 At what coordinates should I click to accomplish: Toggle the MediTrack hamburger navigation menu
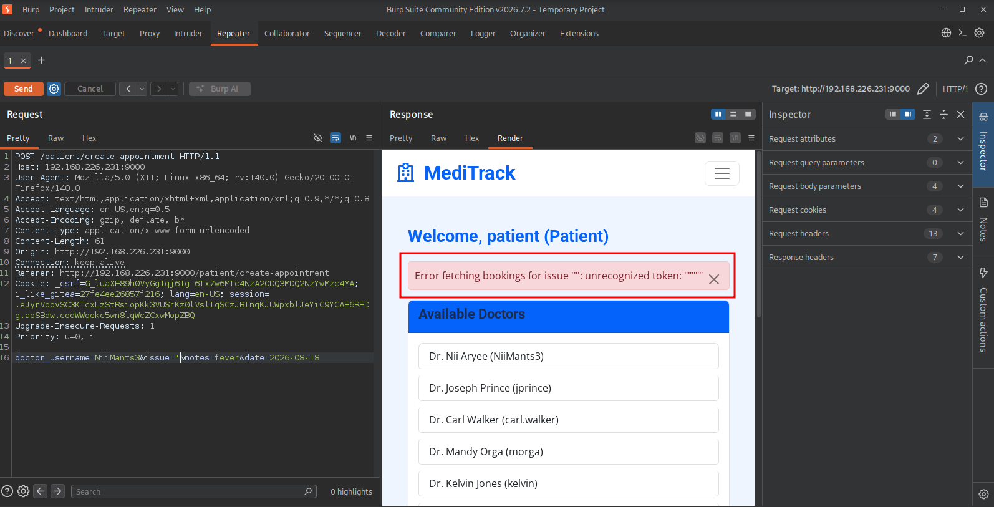pos(722,173)
